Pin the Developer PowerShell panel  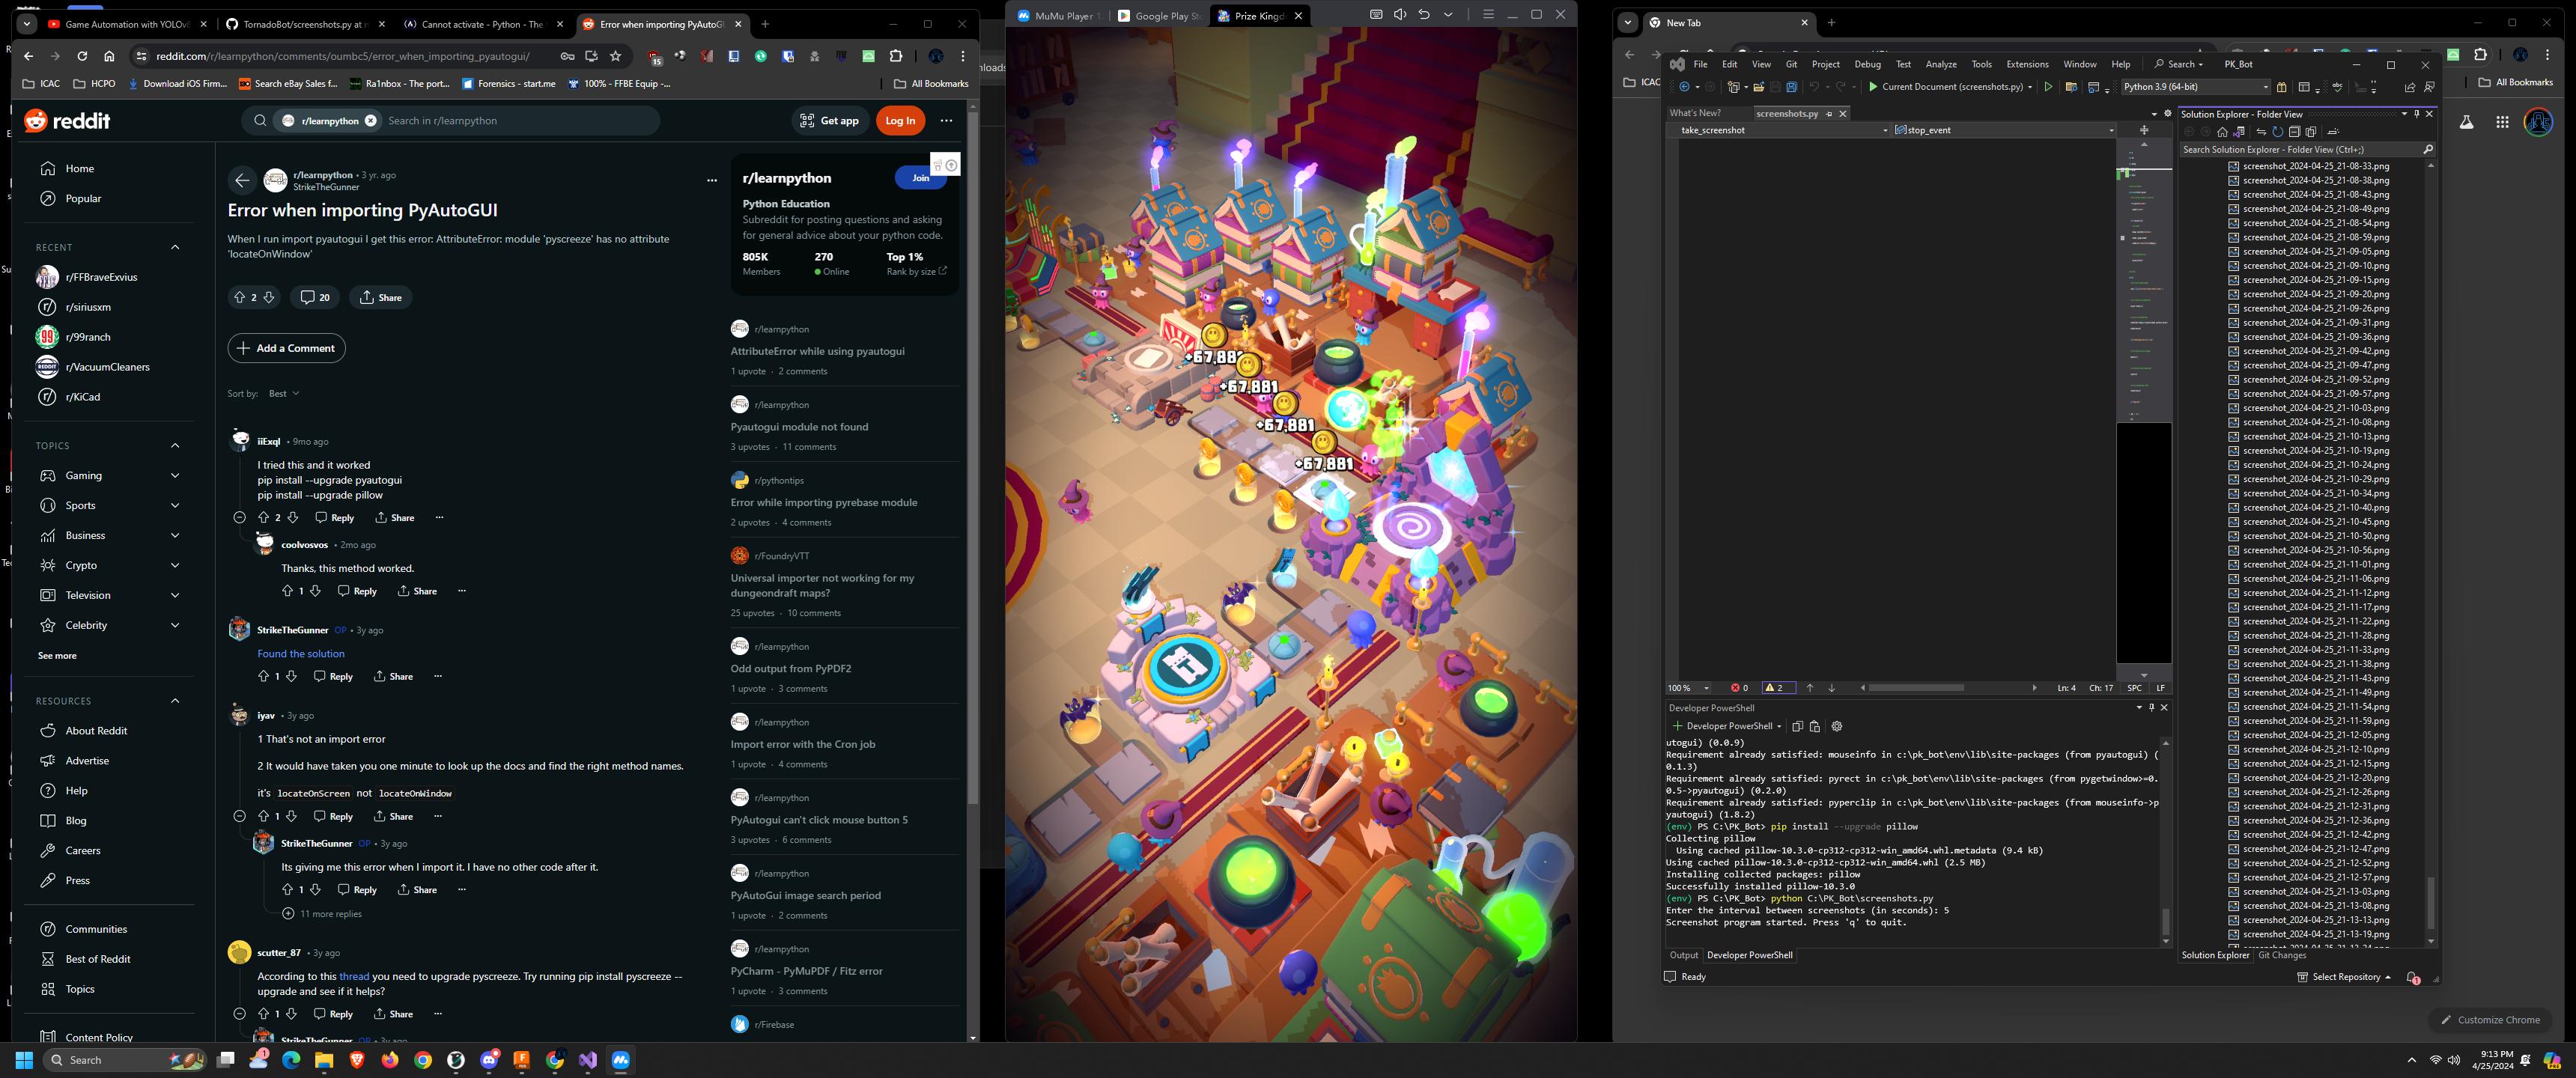[x=2152, y=708]
